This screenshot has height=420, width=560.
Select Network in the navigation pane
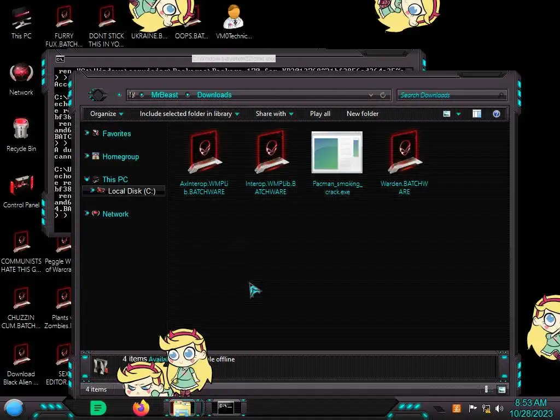[115, 214]
